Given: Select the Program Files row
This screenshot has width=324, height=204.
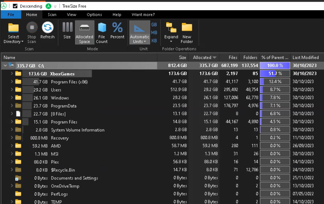Looking at the screenshot, I should [x=162, y=122].
